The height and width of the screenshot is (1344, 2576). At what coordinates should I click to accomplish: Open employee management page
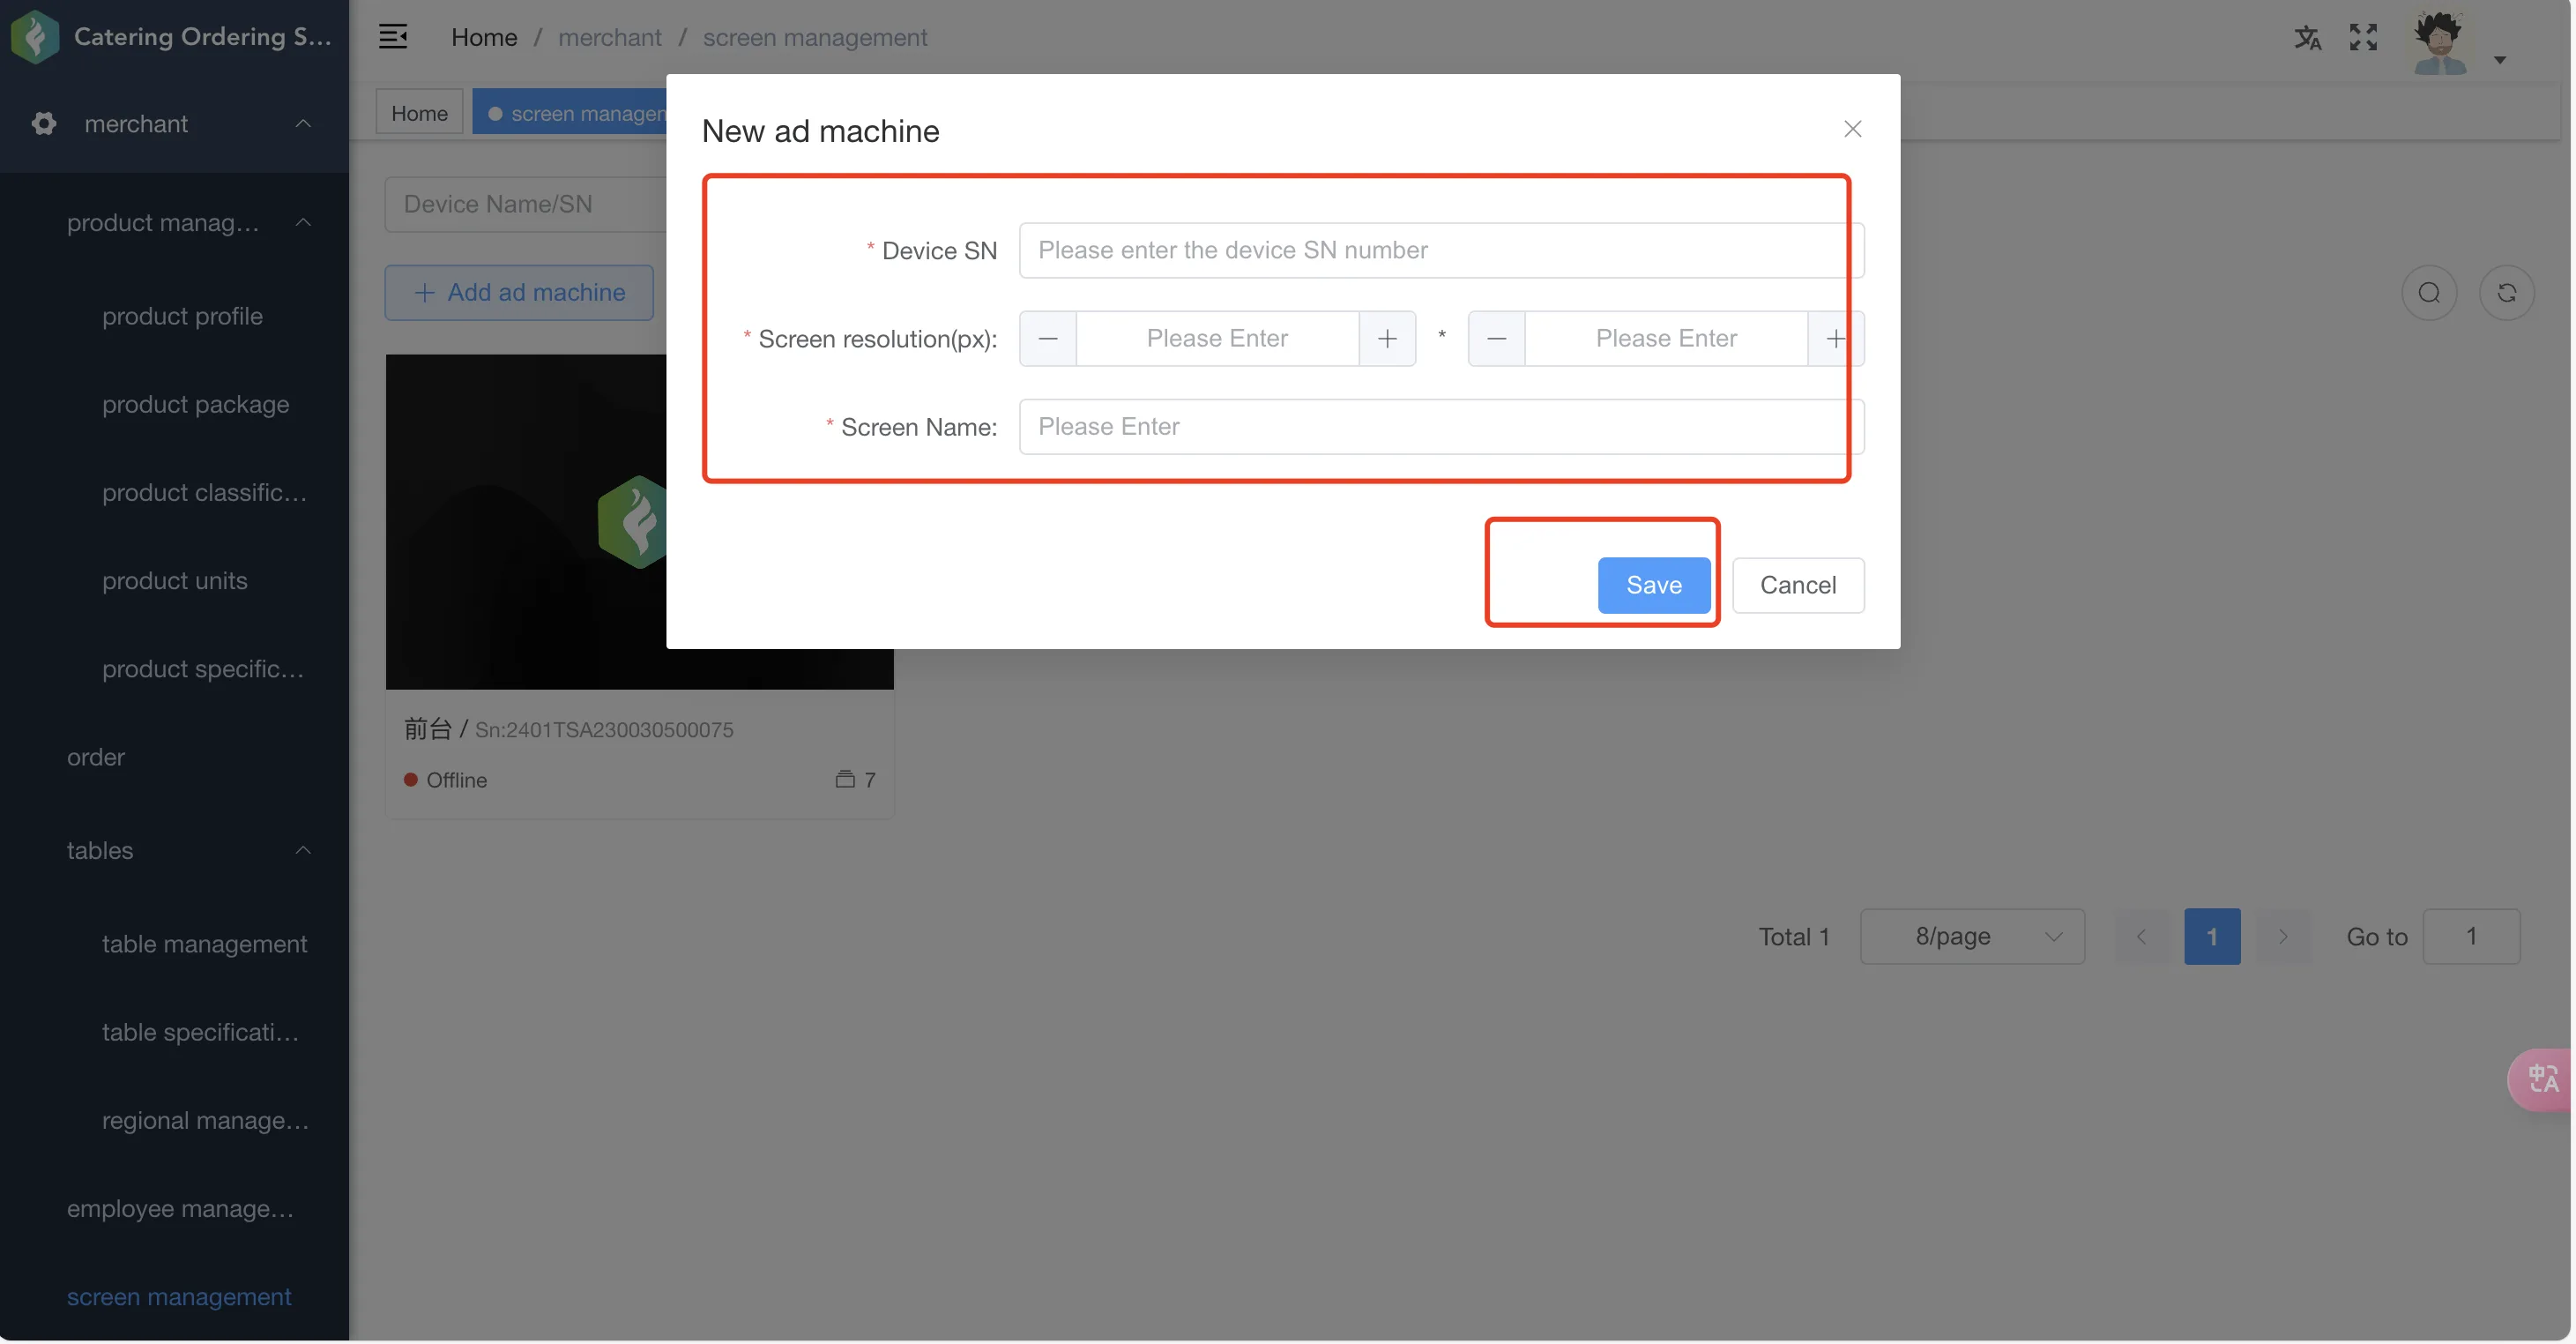click(180, 1208)
